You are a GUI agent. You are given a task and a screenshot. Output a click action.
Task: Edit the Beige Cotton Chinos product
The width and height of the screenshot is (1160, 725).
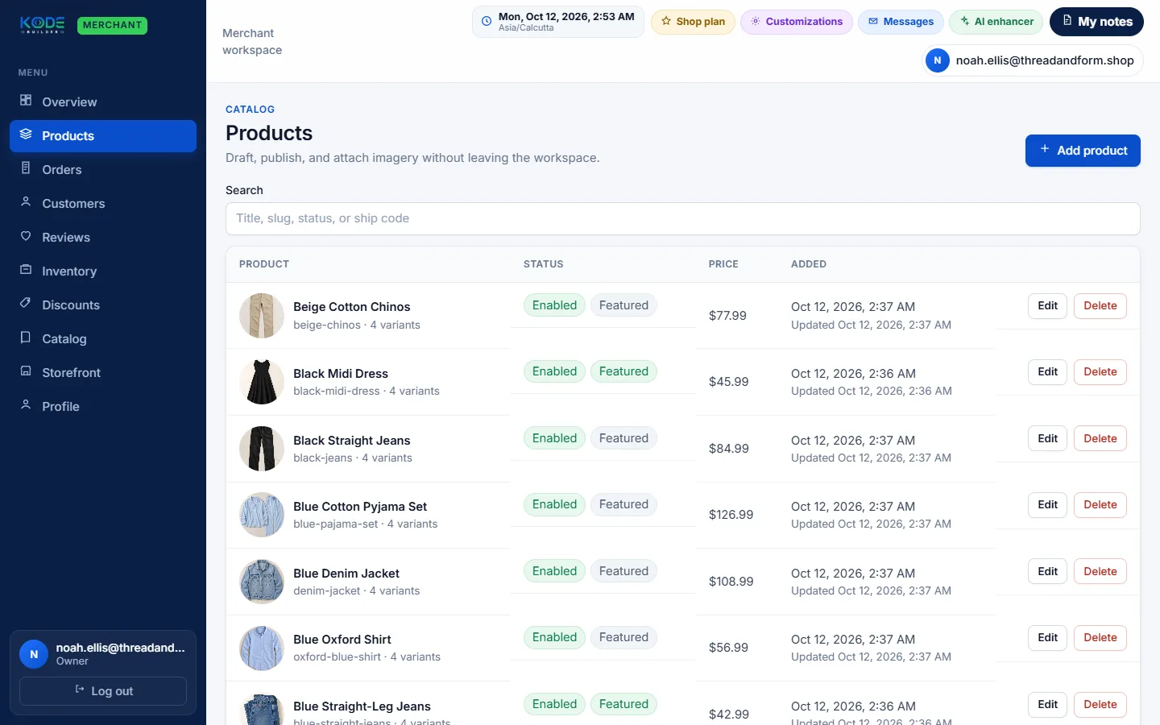point(1048,305)
